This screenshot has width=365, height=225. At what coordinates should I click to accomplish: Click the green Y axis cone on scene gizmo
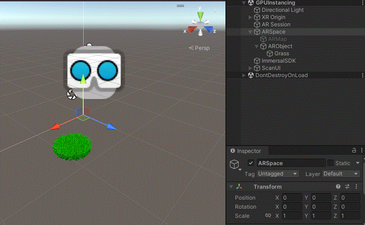click(x=200, y=16)
